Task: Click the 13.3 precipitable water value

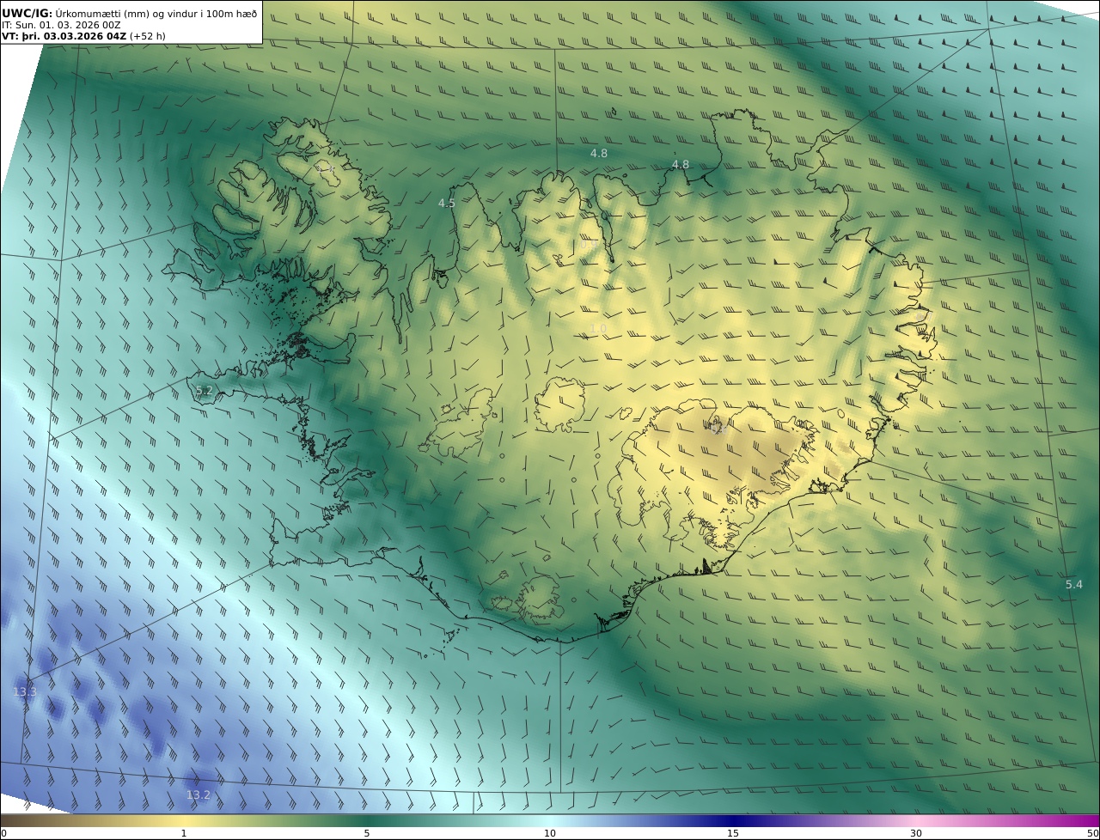Action: [x=25, y=691]
